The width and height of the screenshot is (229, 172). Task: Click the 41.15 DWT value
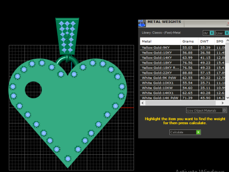[205, 57]
